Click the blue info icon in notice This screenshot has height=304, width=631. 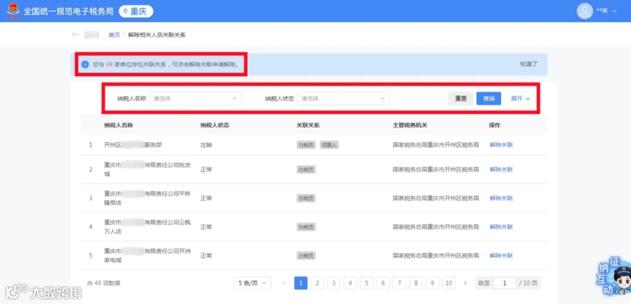85,64
